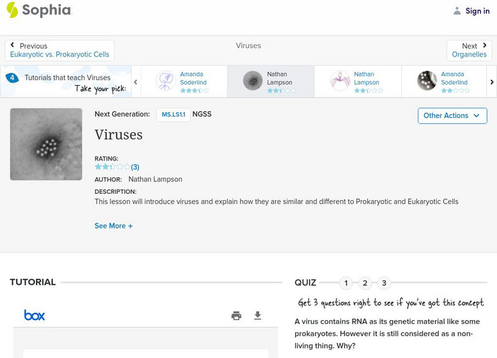Click the MS.LS1.1 standard tag
The image size is (497, 358).
pos(173,114)
